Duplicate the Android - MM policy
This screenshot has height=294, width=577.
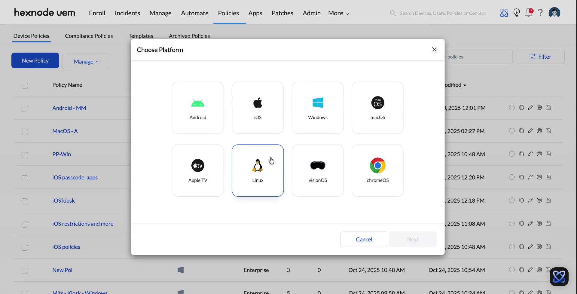pos(521,108)
